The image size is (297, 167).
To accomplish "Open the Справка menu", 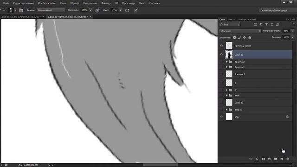I will [x=155, y=3].
